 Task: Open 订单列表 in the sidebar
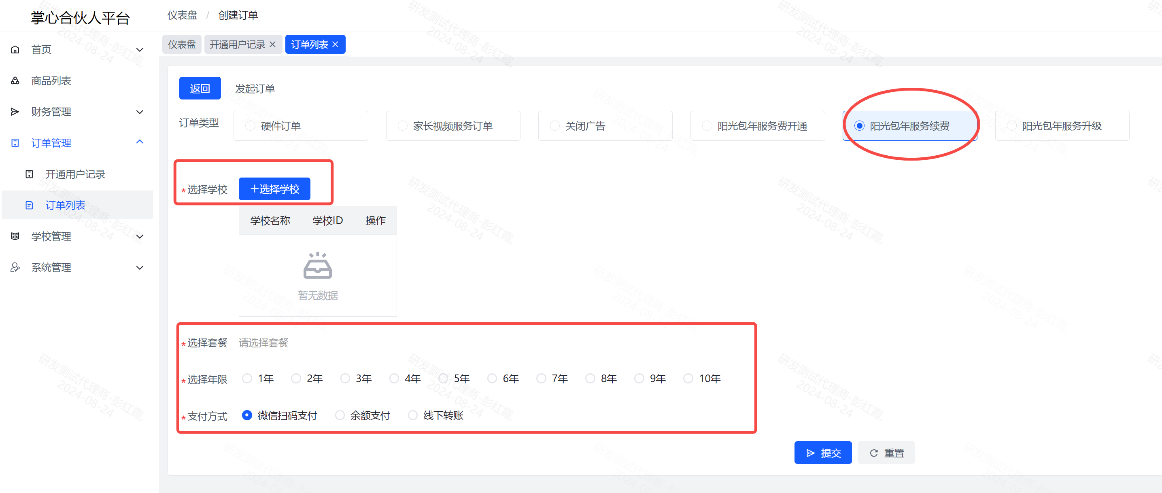(66, 205)
